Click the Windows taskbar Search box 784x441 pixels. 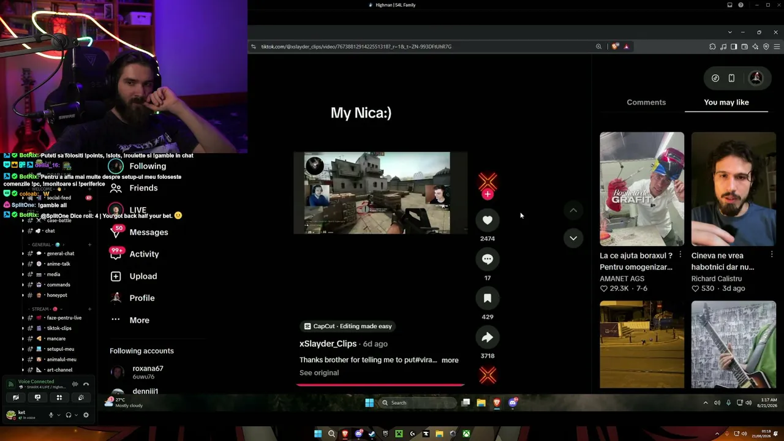tap(418, 402)
